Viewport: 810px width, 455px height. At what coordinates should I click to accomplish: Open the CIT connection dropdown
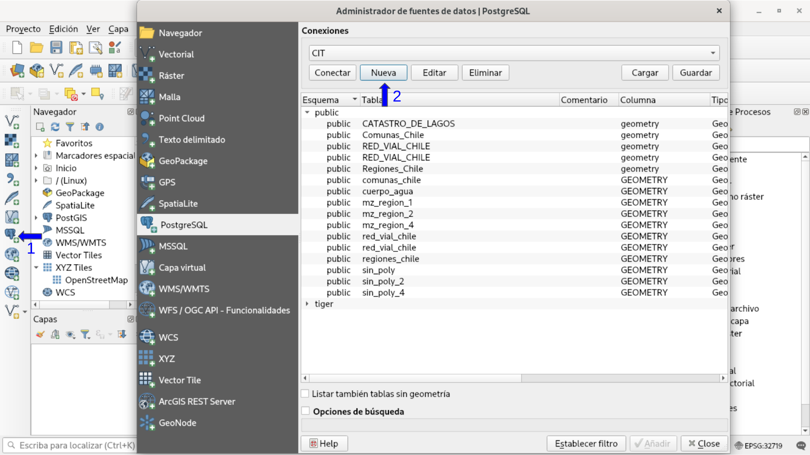[712, 53]
